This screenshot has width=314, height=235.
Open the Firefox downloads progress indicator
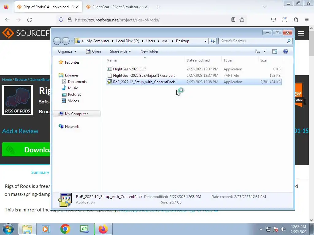pos(285,20)
